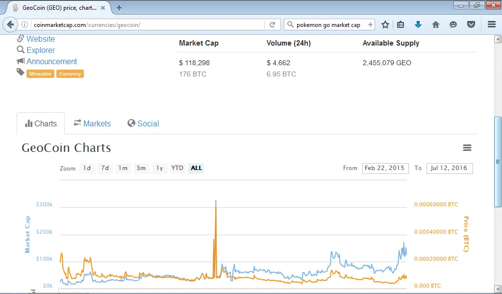
Task: Edit the To date field Jul 12, 2016
Action: [450, 168]
